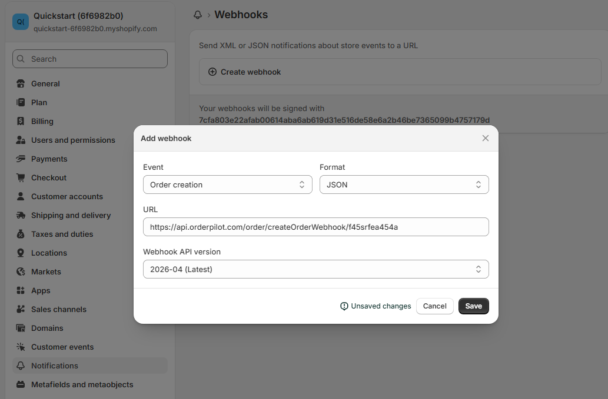This screenshot has height=399, width=608.
Task: Click the Taxes and duties icon
Action: (21, 234)
